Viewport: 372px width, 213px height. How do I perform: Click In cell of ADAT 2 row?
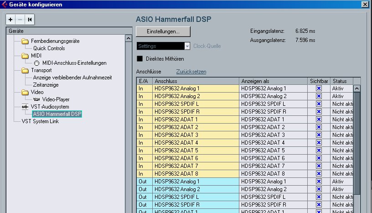(x=145, y=127)
